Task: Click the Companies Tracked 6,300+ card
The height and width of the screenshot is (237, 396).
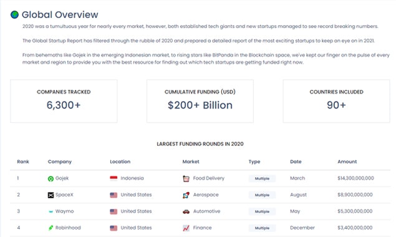Action: pyautogui.click(x=64, y=101)
